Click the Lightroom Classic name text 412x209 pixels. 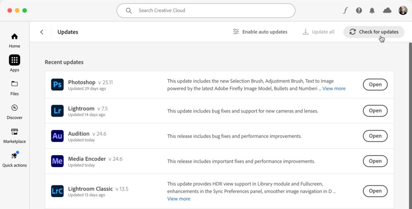pos(91,189)
